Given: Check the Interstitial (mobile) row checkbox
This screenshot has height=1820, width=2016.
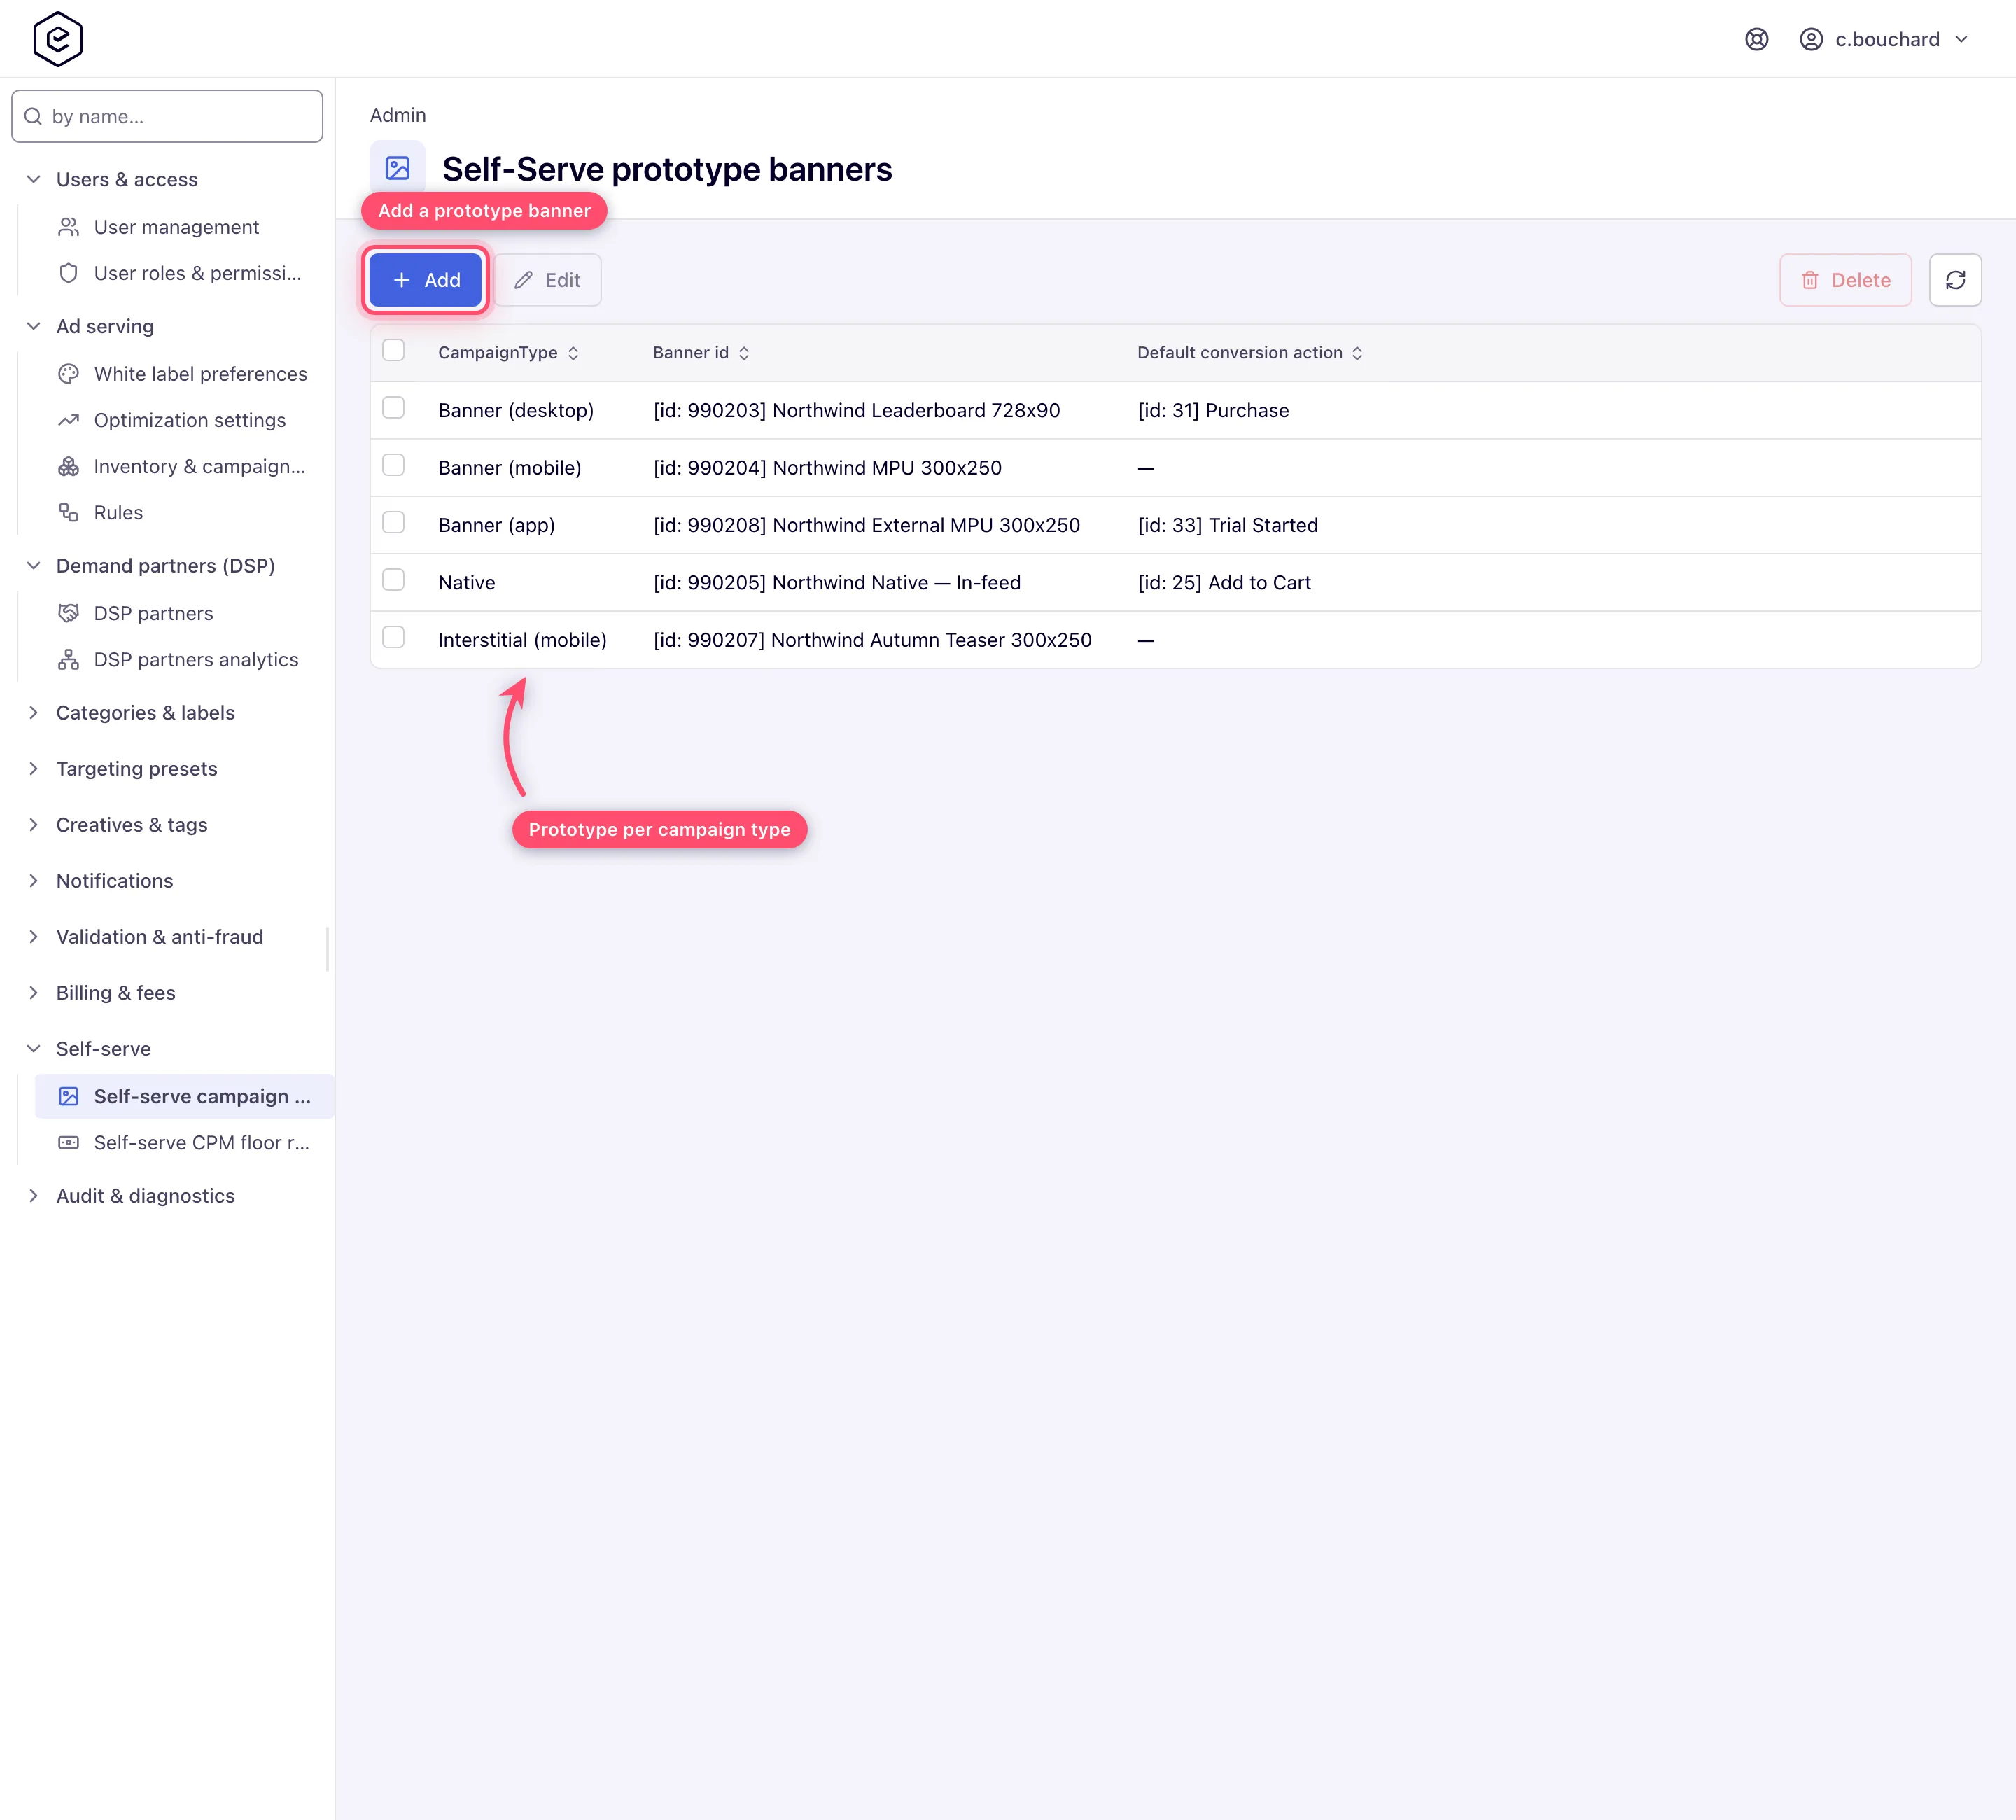Looking at the screenshot, I should (393, 637).
